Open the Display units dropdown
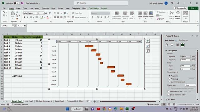This screenshot has height=112, width=200. [190, 85]
